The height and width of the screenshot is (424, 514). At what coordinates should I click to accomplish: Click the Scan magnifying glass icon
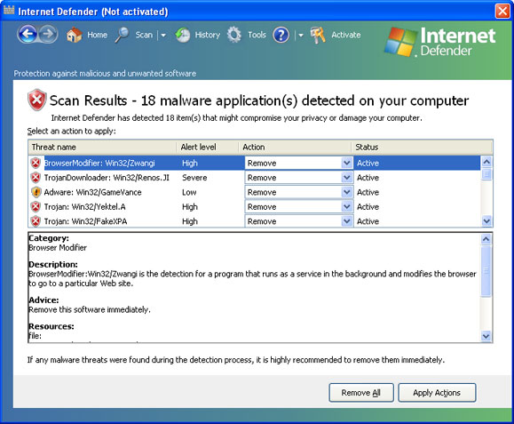122,35
